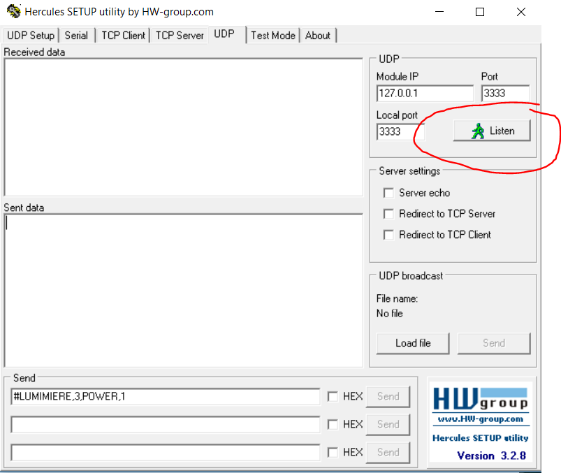
Task: Enable HEX for the first send line
Action: [x=333, y=397]
